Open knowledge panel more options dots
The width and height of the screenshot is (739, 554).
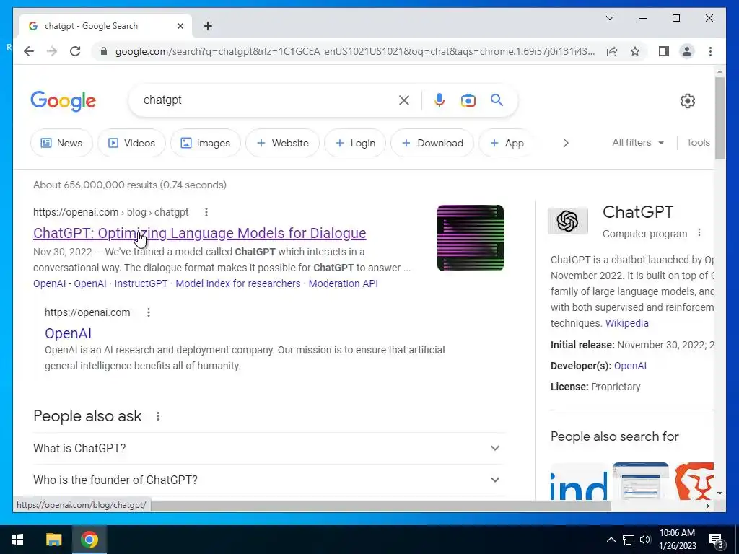[x=699, y=233]
